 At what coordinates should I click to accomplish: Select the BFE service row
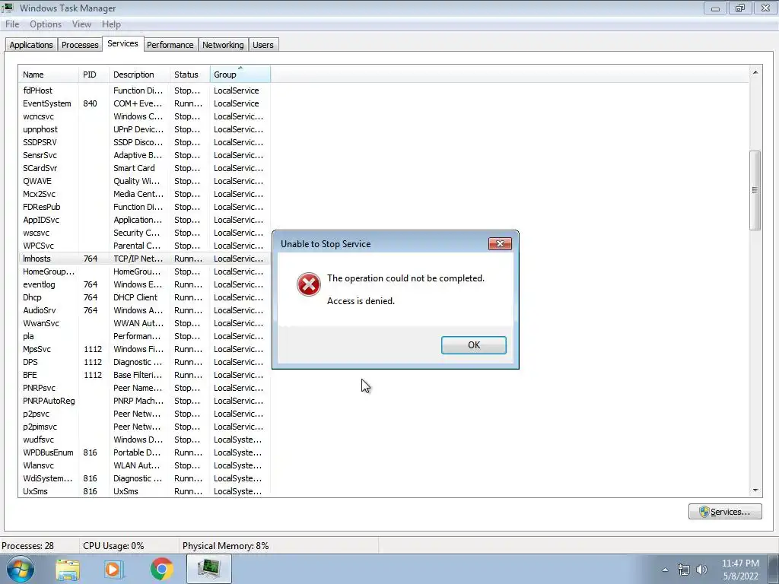click(x=144, y=374)
